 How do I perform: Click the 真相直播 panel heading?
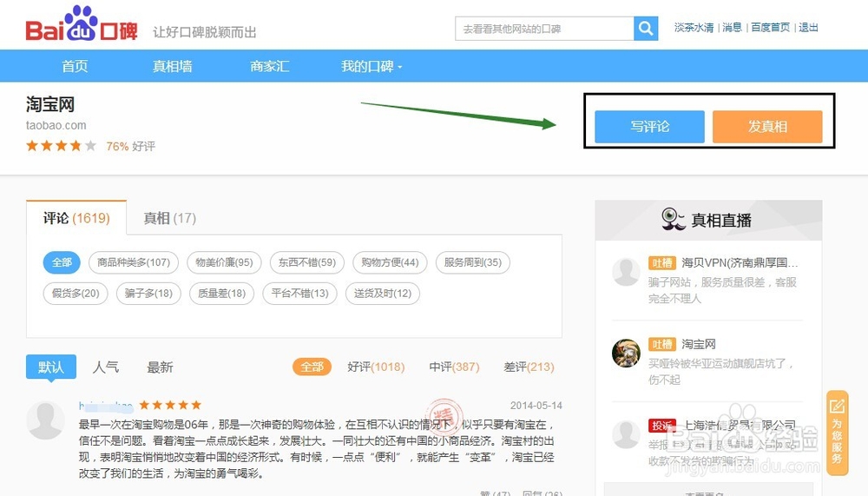[x=720, y=220]
